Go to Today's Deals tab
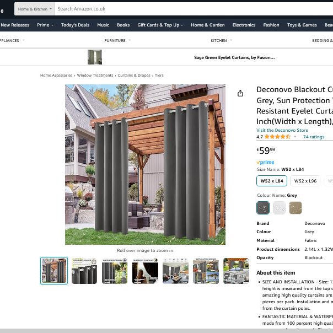 click(x=75, y=25)
